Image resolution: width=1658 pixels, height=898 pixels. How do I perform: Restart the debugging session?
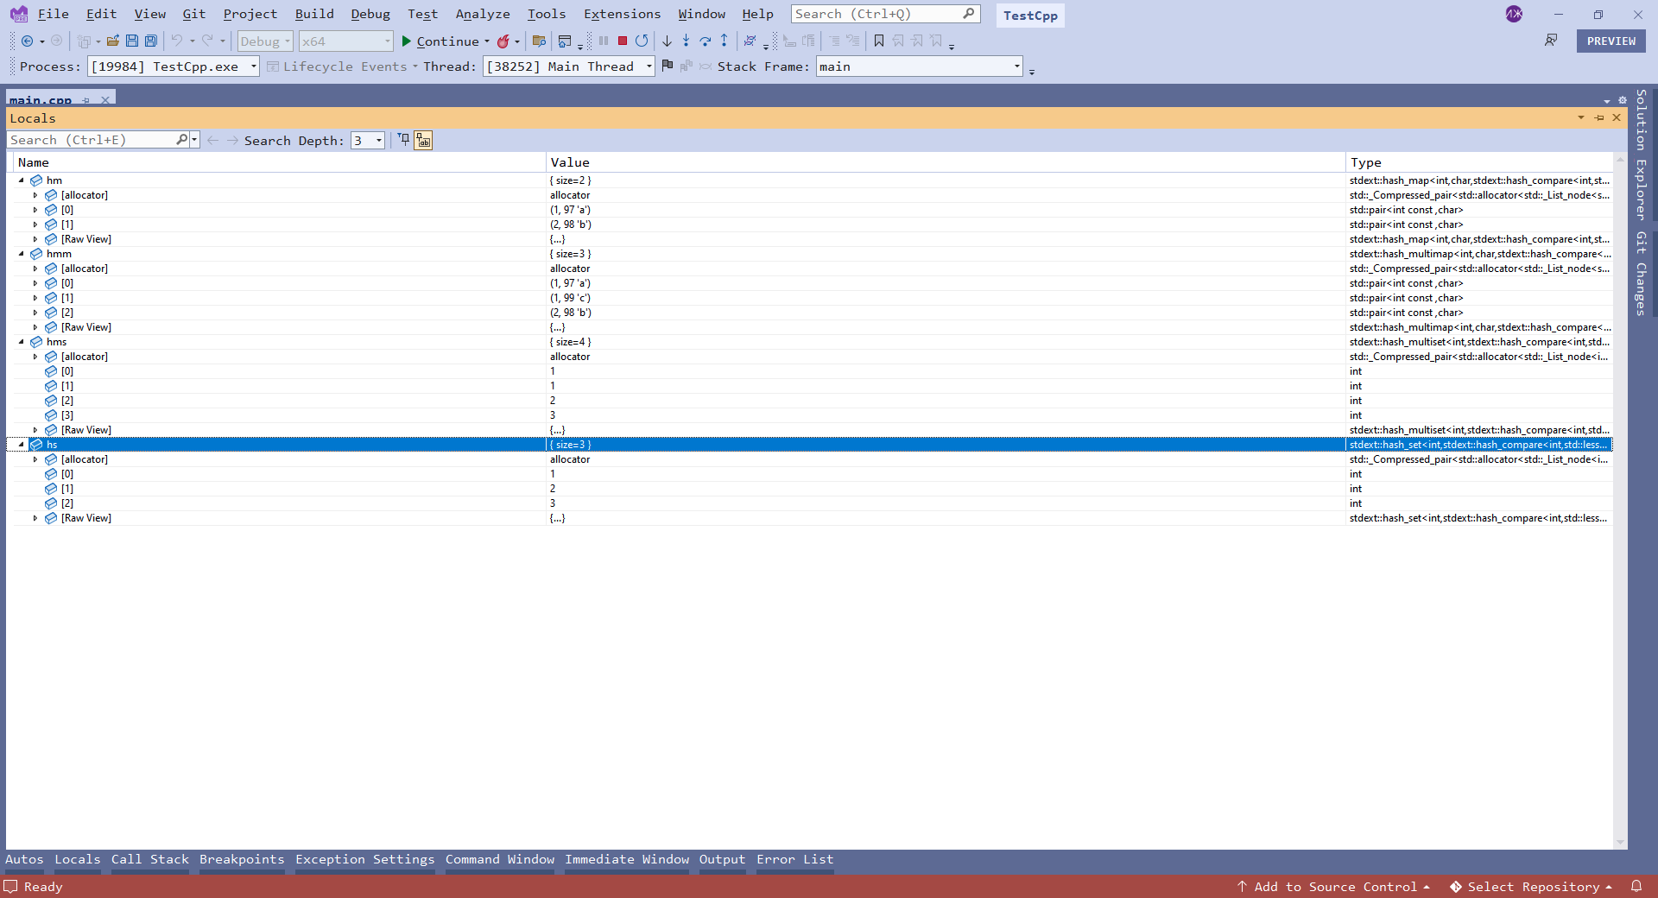pos(642,41)
